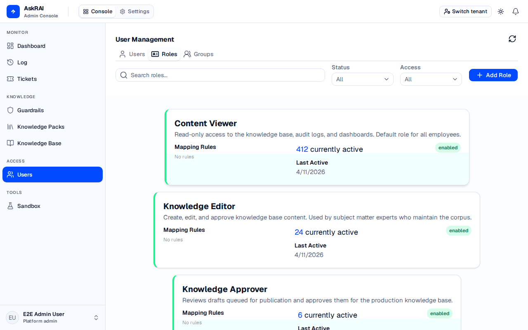Select the Roles tab

click(x=164, y=54)
